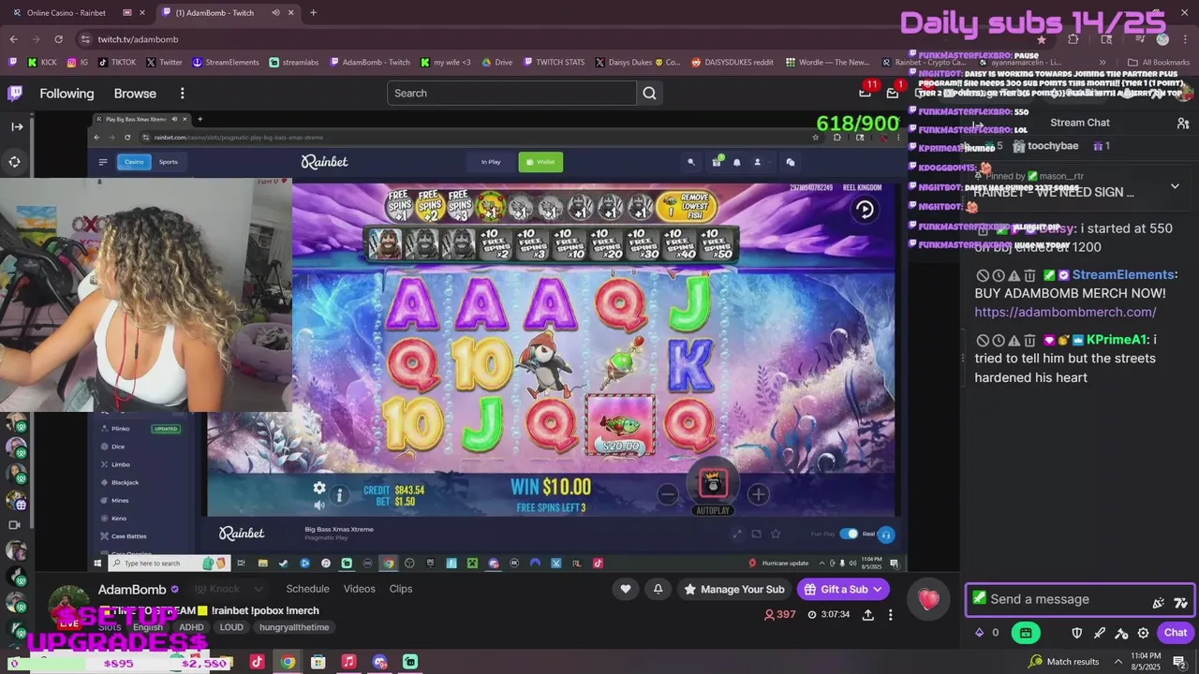
Task: Open Discord icon in taskbar
Action: [x=379, y=662]
